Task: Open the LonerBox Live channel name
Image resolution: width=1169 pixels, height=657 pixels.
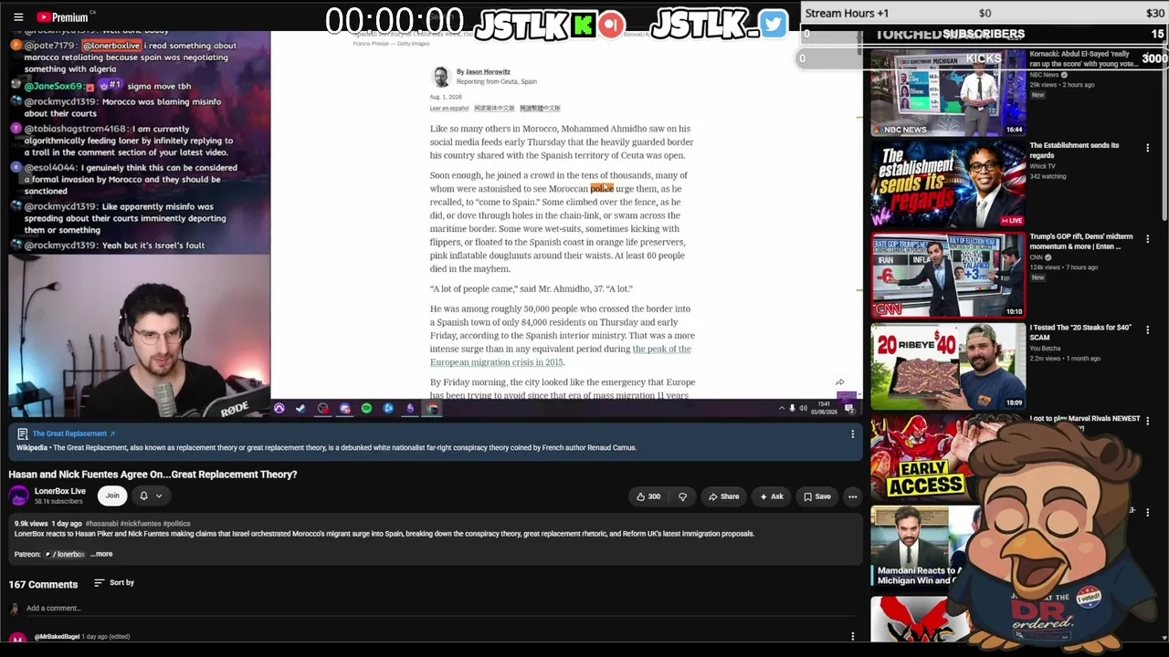Action: tap(60, 491)
